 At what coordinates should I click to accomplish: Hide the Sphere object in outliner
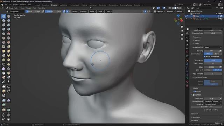pos(219,19)
